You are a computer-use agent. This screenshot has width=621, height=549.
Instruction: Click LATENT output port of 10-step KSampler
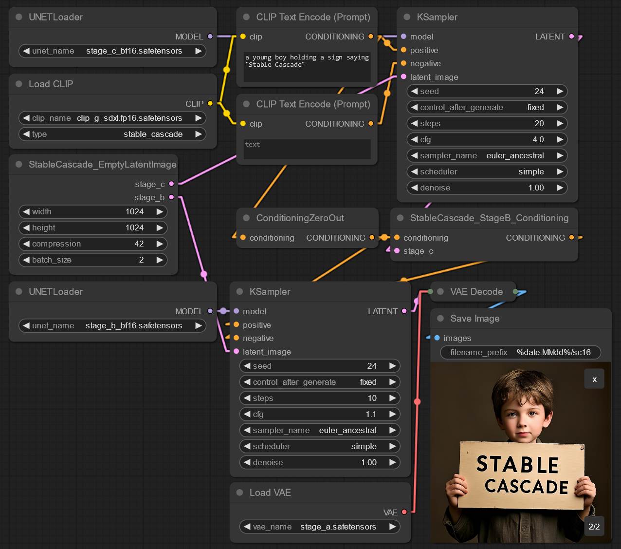404,311
